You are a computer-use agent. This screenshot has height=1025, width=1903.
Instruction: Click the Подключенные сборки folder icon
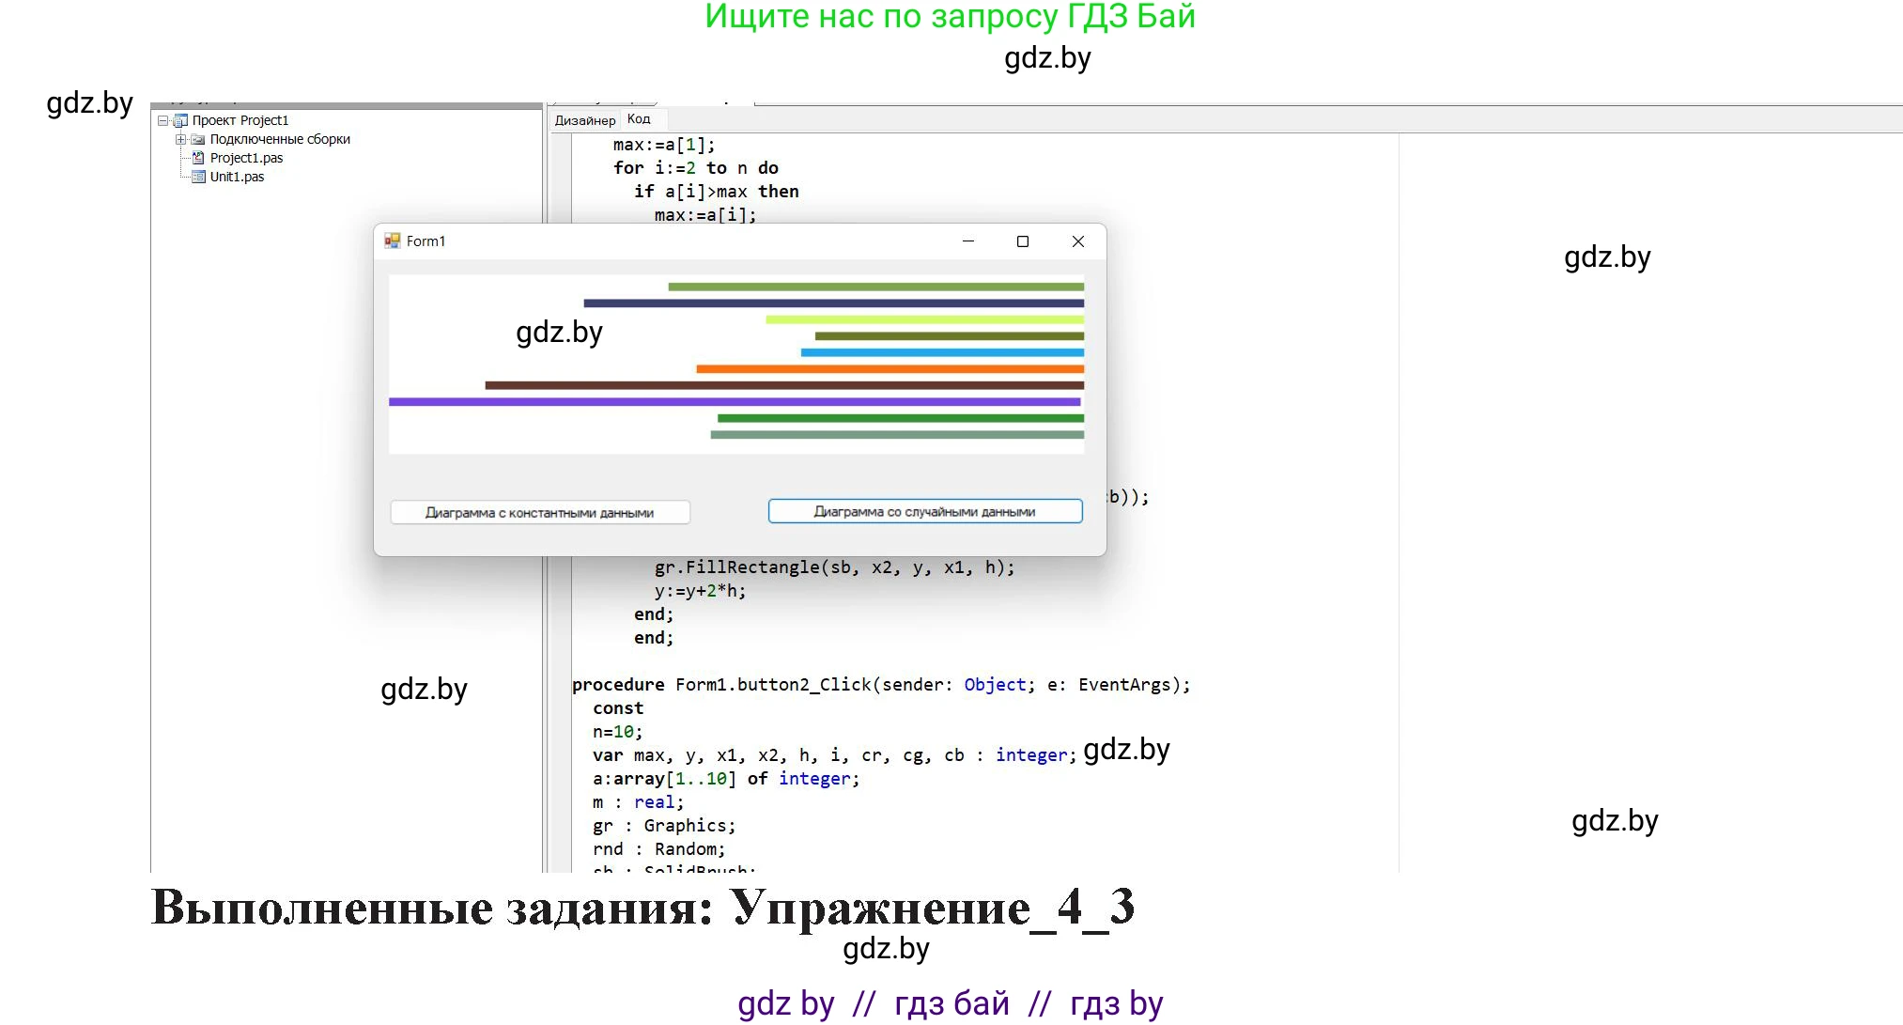click(198, 139)
